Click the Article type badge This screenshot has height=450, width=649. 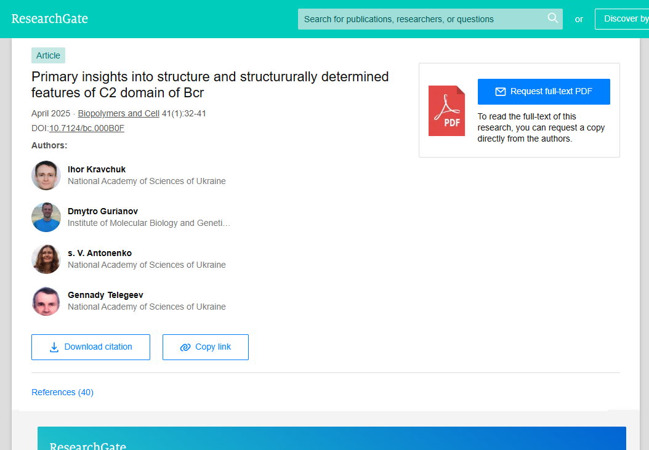(48, 55)
